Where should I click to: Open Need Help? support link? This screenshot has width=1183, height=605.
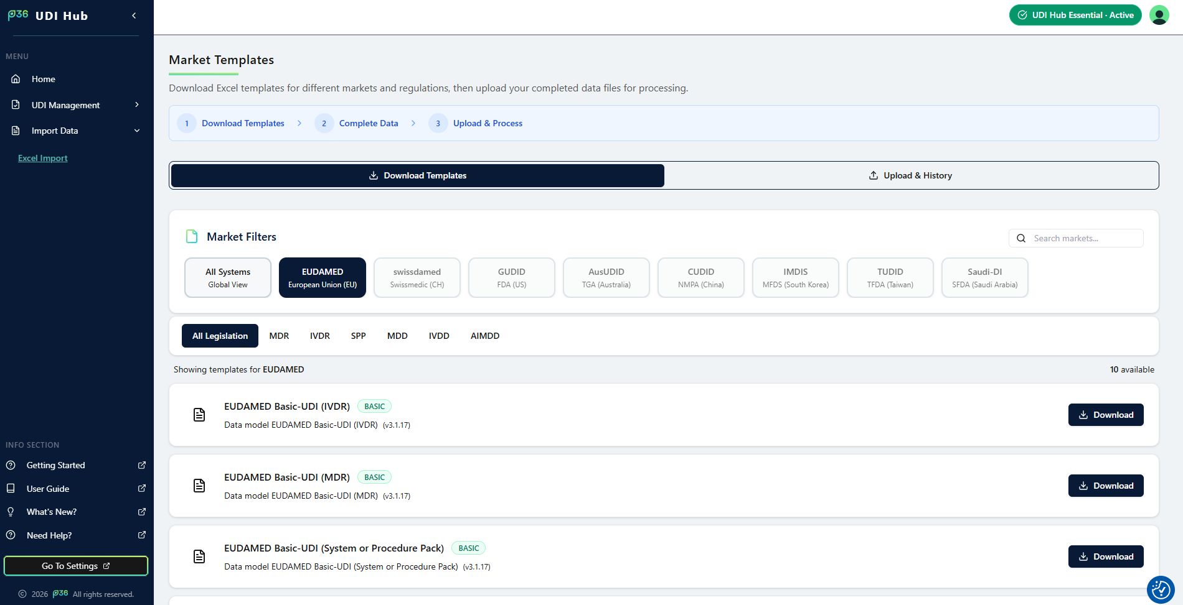point(49,535)
